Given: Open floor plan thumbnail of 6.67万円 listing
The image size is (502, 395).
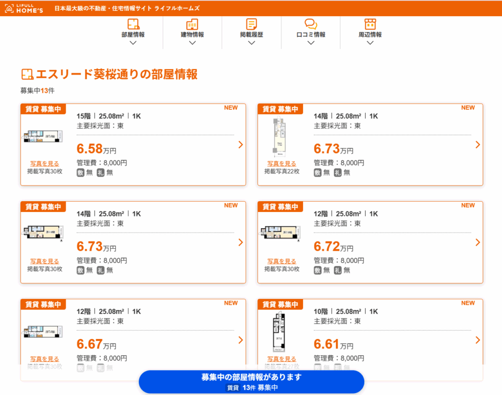Looking at the screenshot, I should [43, 332].
